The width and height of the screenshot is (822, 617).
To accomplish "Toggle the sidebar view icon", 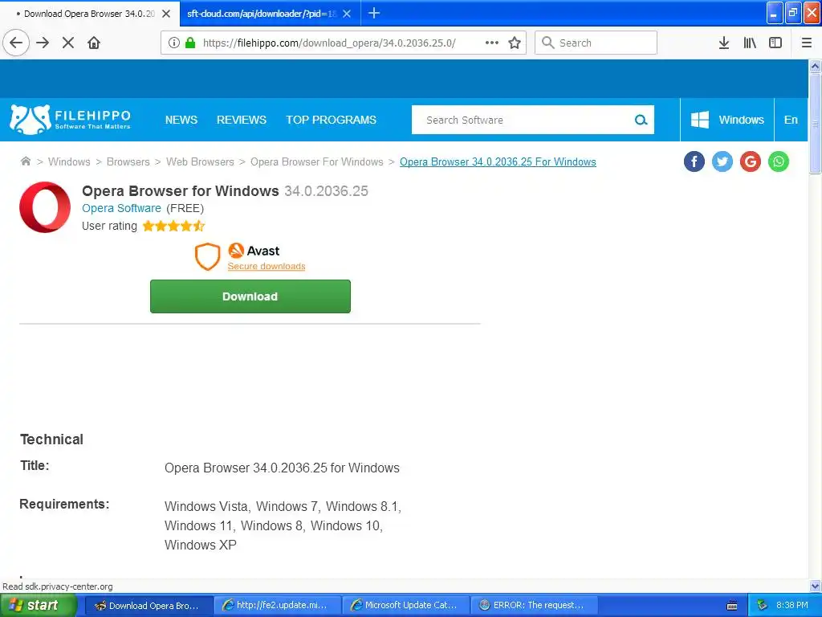I will click(775, 43).
